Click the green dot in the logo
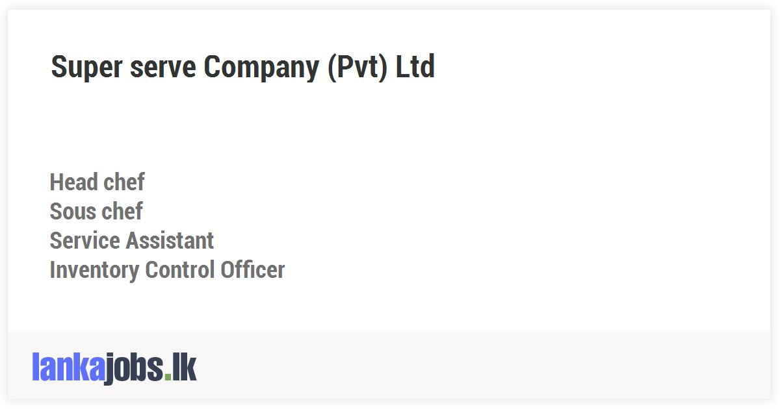The width and height of the screenshot is (780, 409). click(x=168, y=377)
